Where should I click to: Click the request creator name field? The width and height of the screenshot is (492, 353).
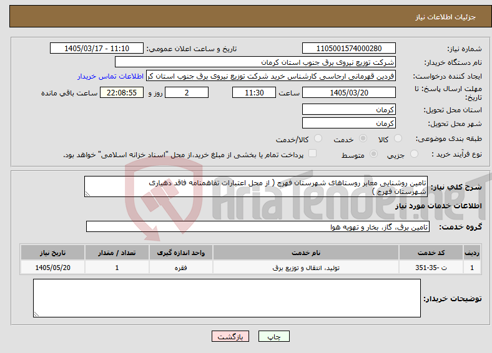click(x=271, y=76)
